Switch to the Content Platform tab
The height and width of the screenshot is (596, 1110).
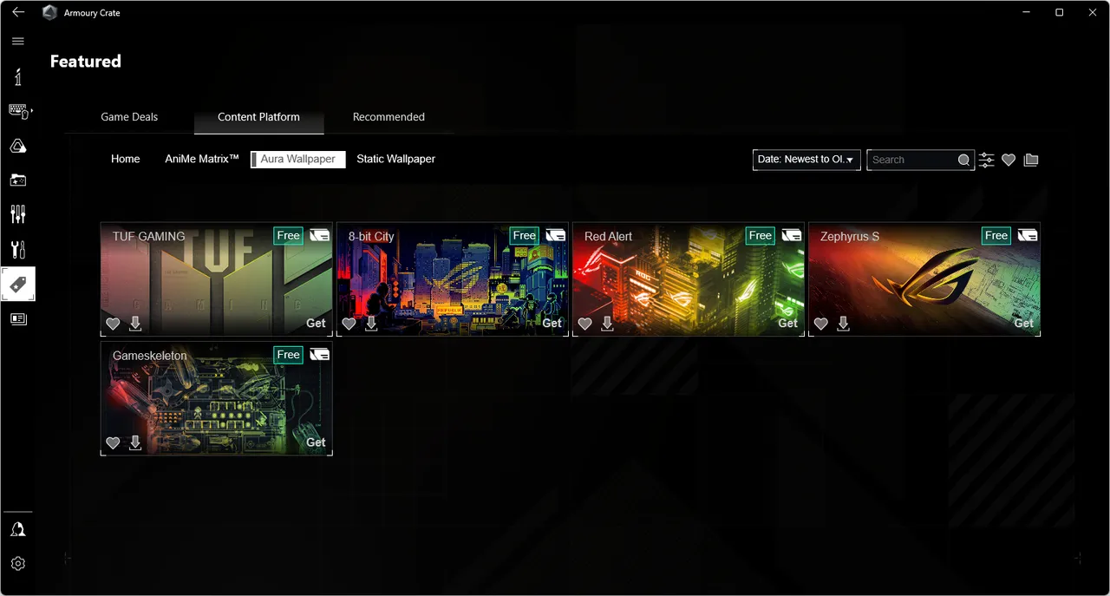pos(258,117)
